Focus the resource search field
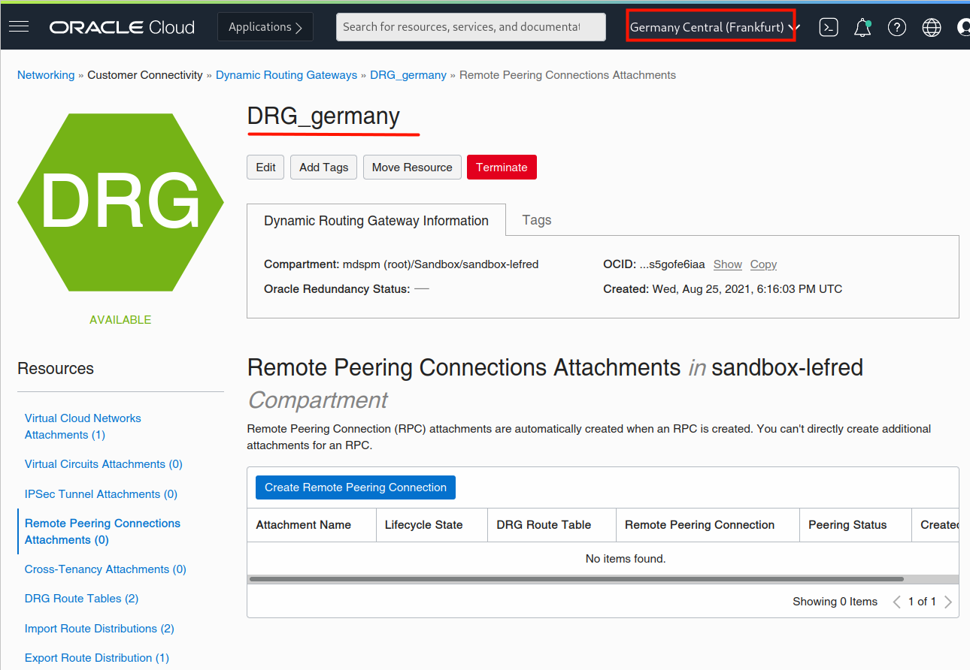970x670 pixels. (471, 27)
